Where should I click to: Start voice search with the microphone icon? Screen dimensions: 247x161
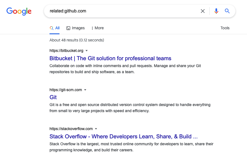pyautogui.click(x=216, y=11)
